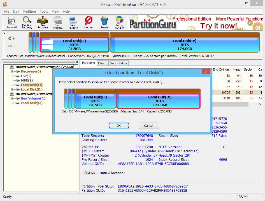This screenshot has height=201, width=265.
Task: Switch to the Files tab
Action: (x=103, y=63)
